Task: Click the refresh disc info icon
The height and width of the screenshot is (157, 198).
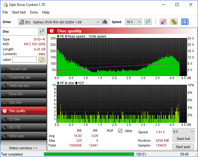Action: point(42,31)
